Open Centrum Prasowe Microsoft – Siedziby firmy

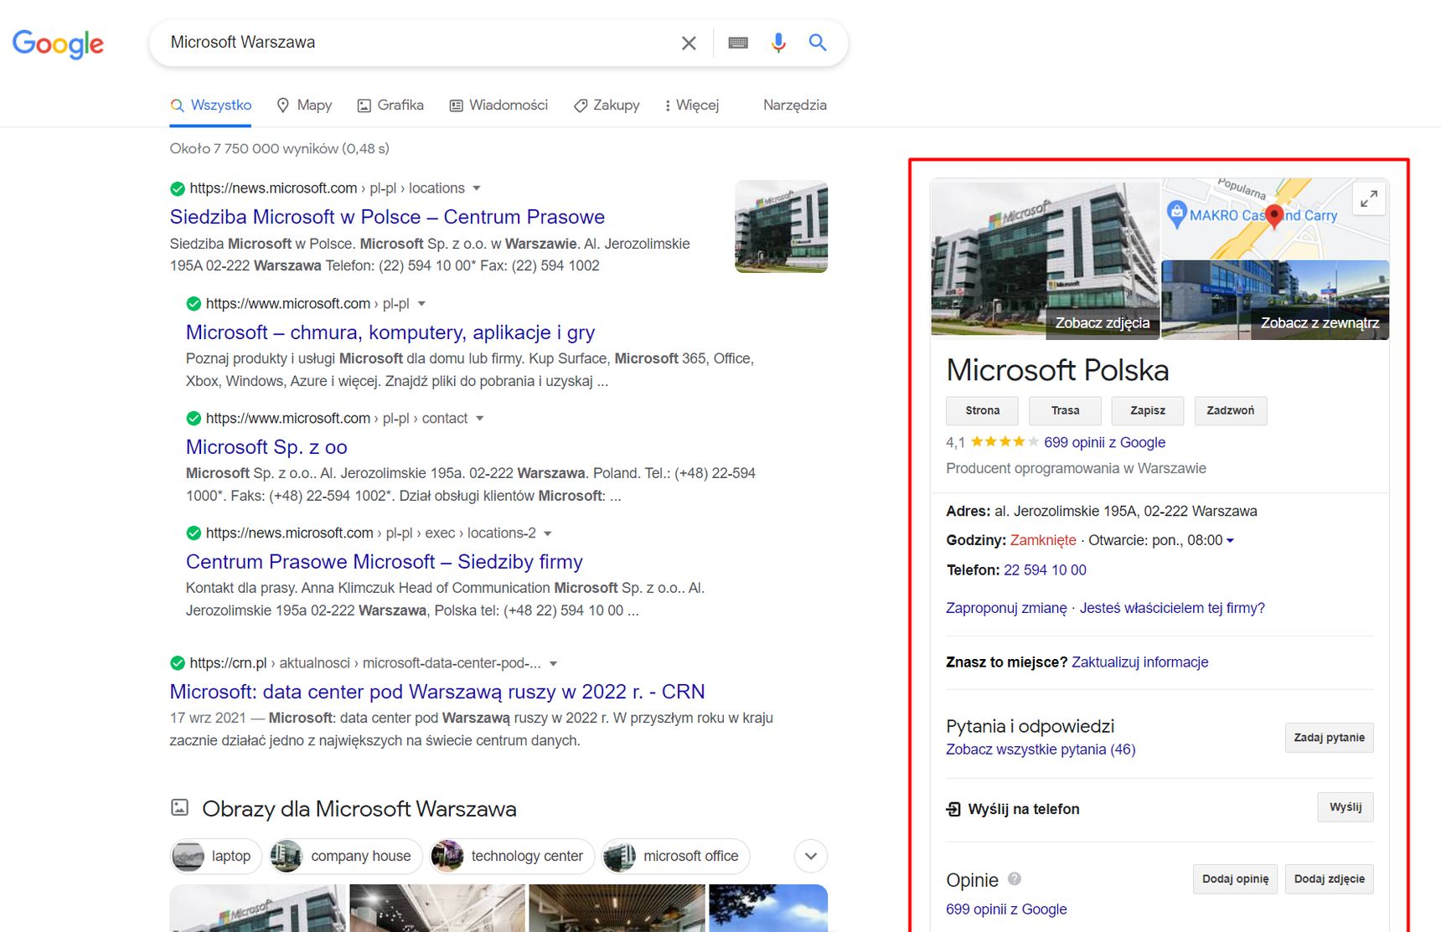[385, 562]
